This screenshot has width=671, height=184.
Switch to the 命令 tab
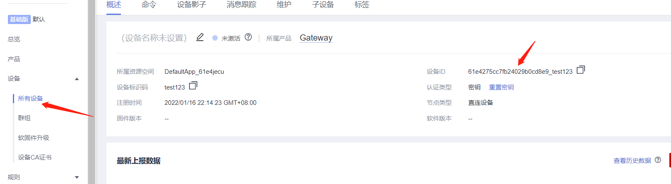click(x=149, y=5)
